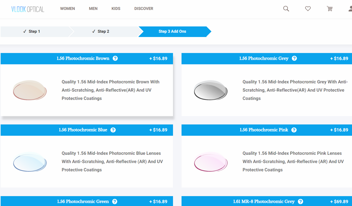Click the + $69.89 price on MR-8 Grey
This screenshot has height=206, width=352.
point(339,202)
